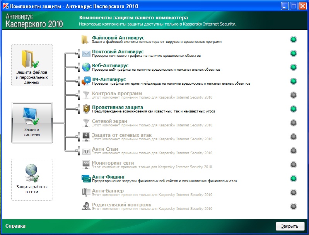309x235 pixels.
Task: Click the Анти-Спам disabled title
Action: tap(105, 149)
